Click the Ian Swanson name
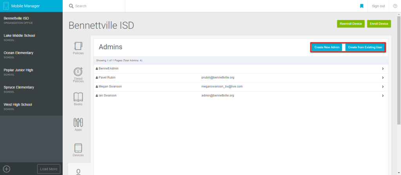 point(108,95)
